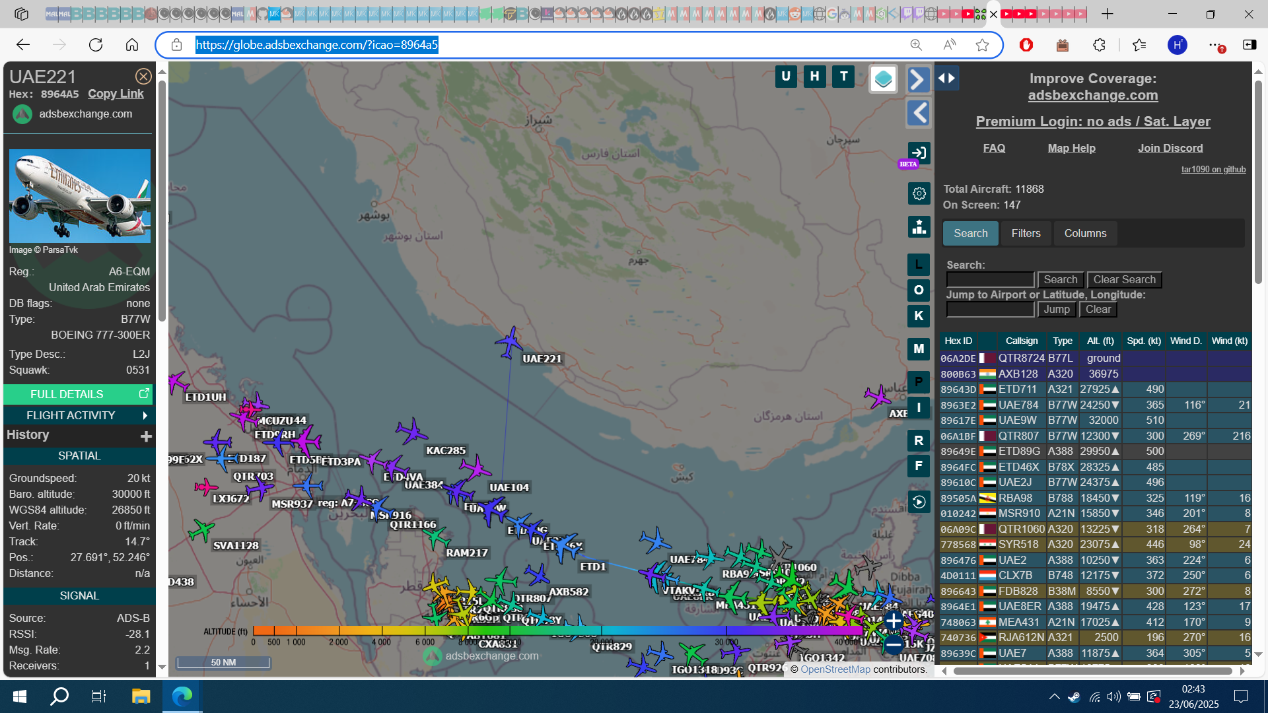
Task: Sort table by Spd. (kt) column header
Action: [x=1144, y=341]
